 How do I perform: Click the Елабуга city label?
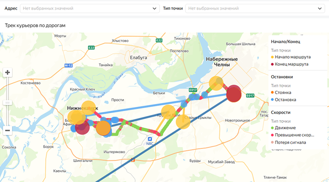[x=138, y=58]
